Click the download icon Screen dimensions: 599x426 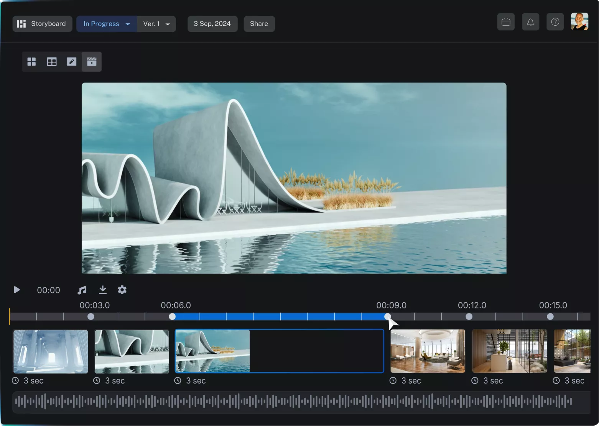tap(102, 290)
